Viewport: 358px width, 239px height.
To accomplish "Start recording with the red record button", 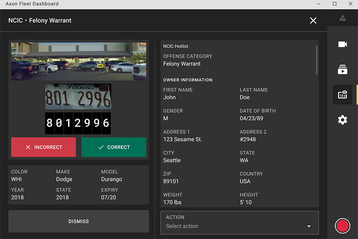I will [342, 226].
